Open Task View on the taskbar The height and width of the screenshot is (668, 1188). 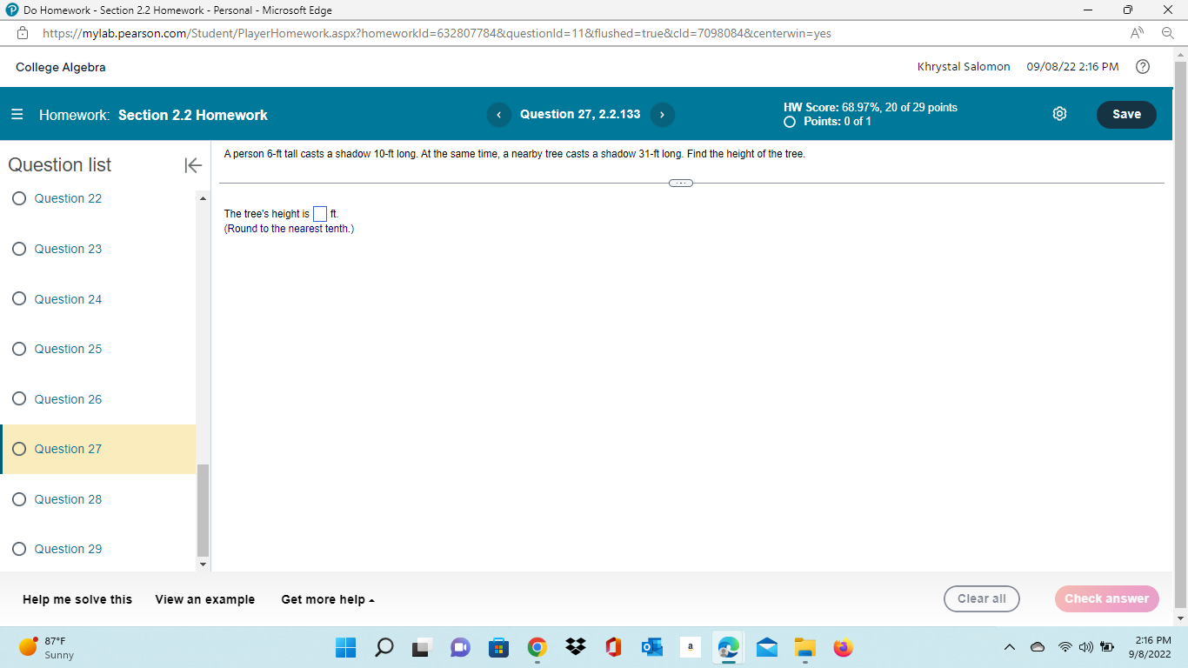422,648
